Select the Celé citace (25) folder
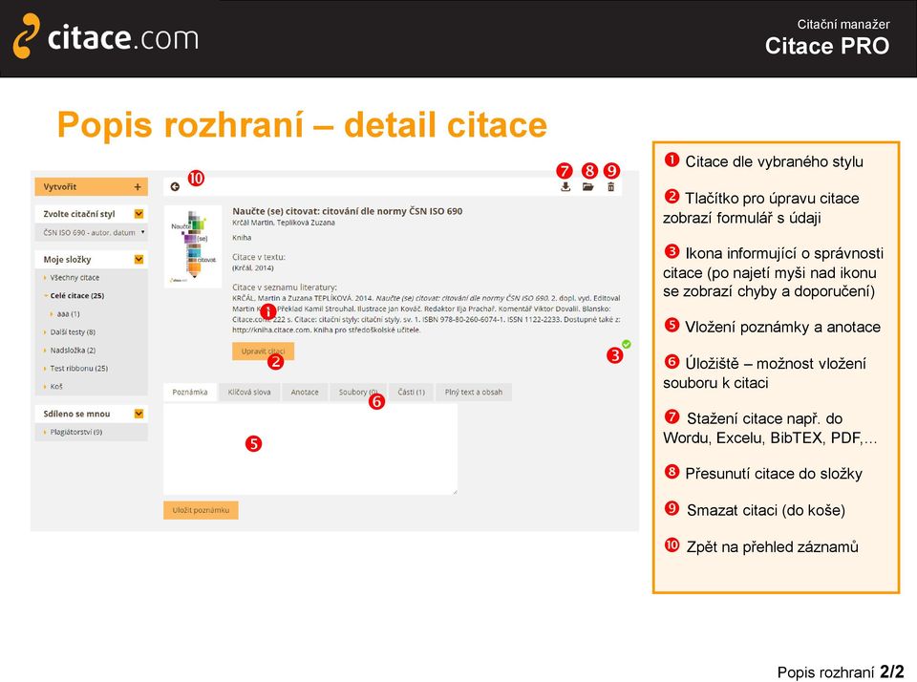The height and width of the screenshot is (682, 917). click(77, 296)
